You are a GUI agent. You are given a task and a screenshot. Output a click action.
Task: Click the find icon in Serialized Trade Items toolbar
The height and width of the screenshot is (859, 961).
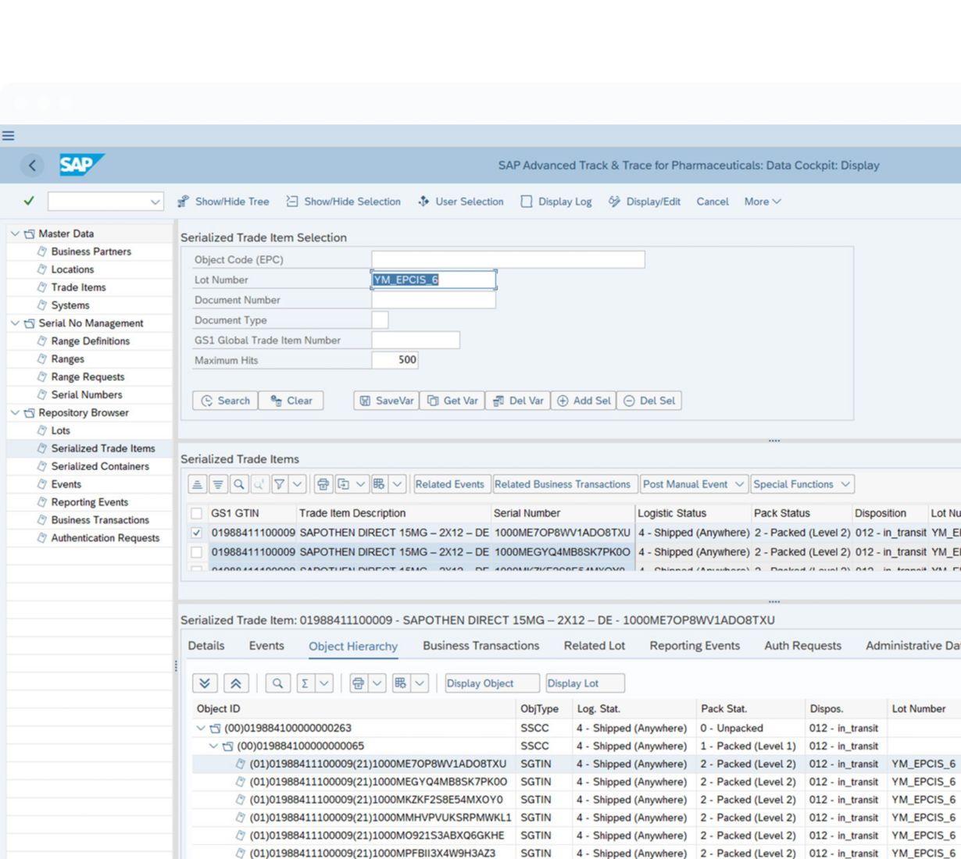click(x=239, y=484)
